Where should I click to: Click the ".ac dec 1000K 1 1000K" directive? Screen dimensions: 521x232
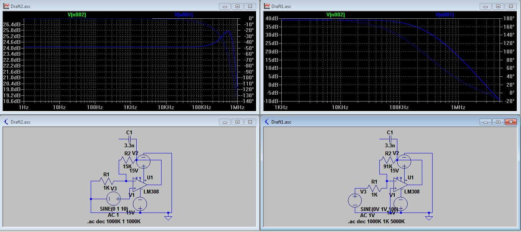(x=114, y=222)
